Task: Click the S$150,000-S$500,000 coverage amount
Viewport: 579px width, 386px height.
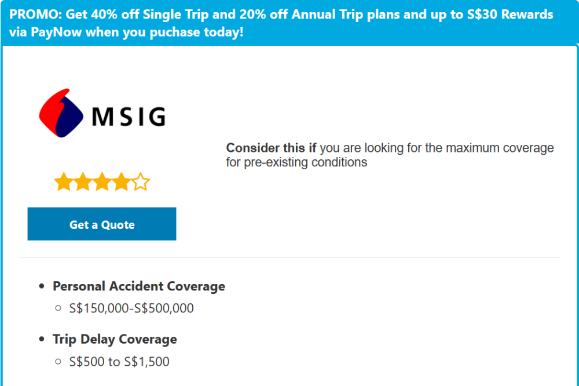Action: (x=131, y=308)
